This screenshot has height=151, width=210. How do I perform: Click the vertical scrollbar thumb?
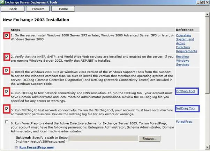(207, 55)
